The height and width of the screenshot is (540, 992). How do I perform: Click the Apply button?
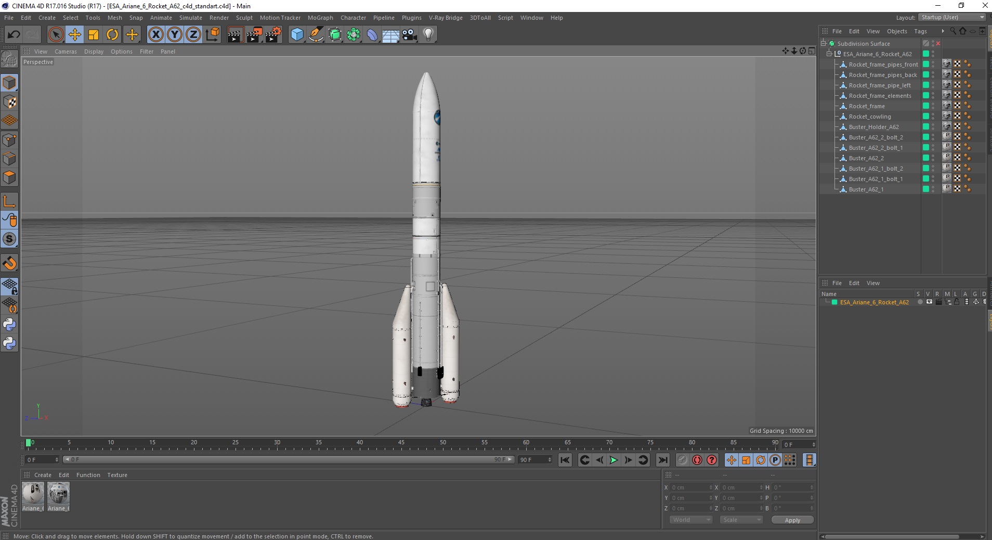point(792,520)
